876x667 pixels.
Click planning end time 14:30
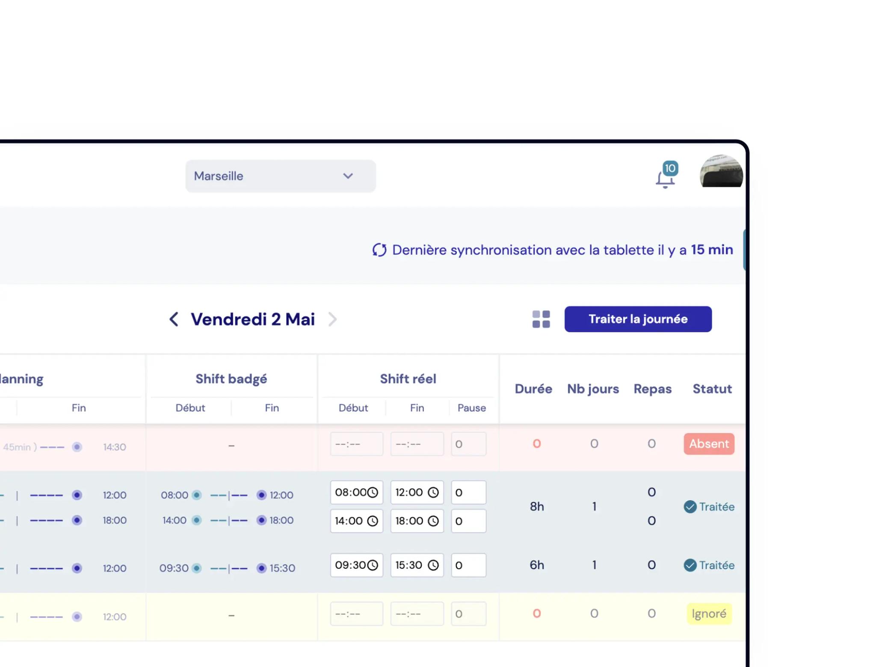(115, 447)
